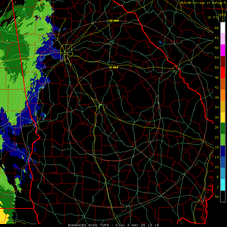Click the legend value 18
Viewport: 227px width, 227px height.
[217, 147]
